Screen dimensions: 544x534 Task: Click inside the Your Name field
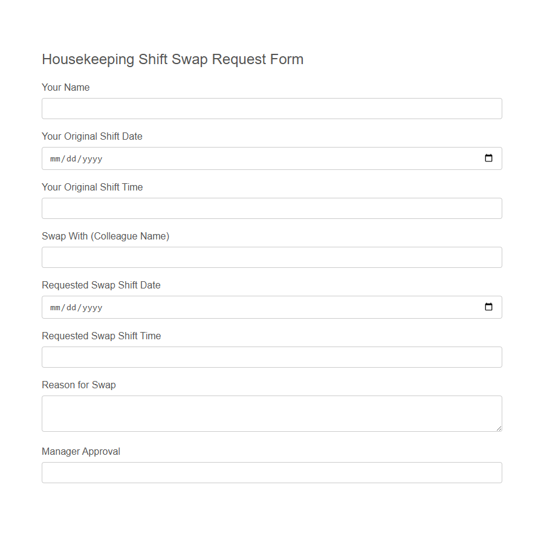[x=271, y=108]
